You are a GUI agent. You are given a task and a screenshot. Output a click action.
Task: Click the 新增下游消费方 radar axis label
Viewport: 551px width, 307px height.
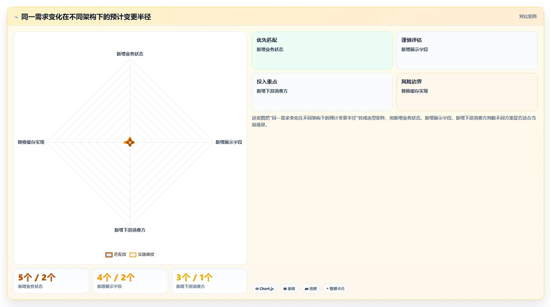pyautogui.click(x=130, y=230)
